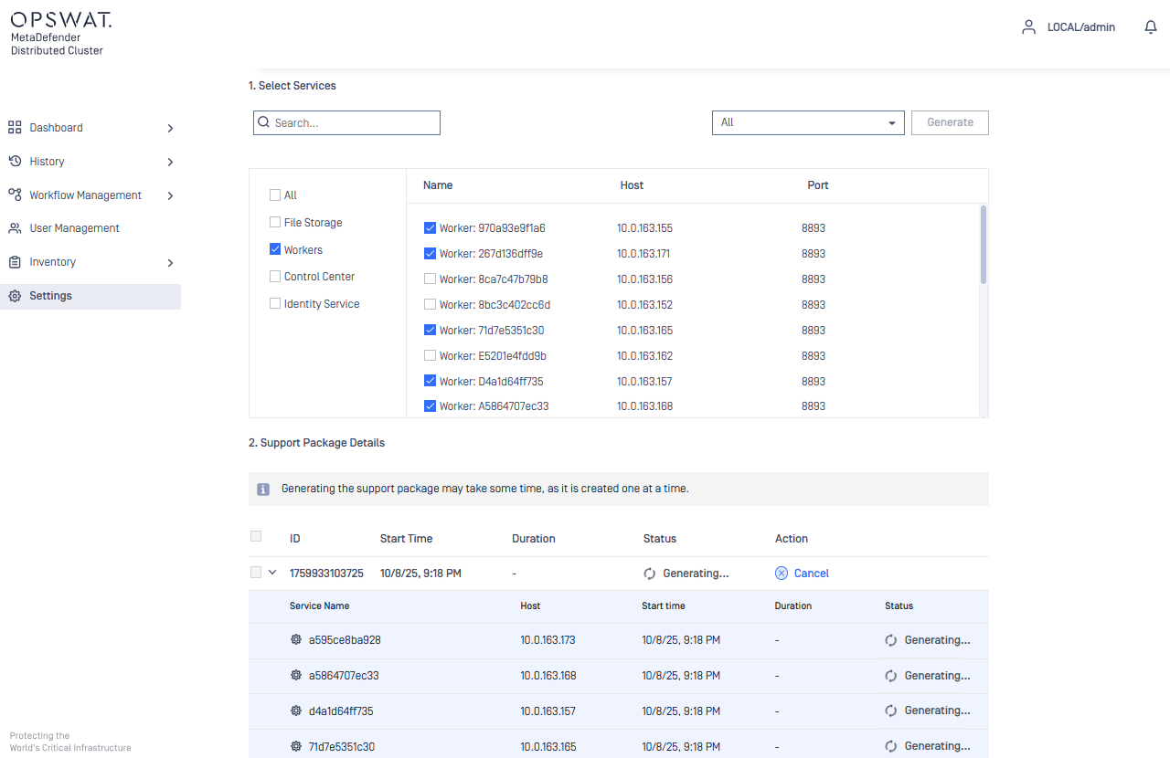This screenshot has width=1170, height=758.
Task: Open the All filter dropdown
Action: coord(807,122)
